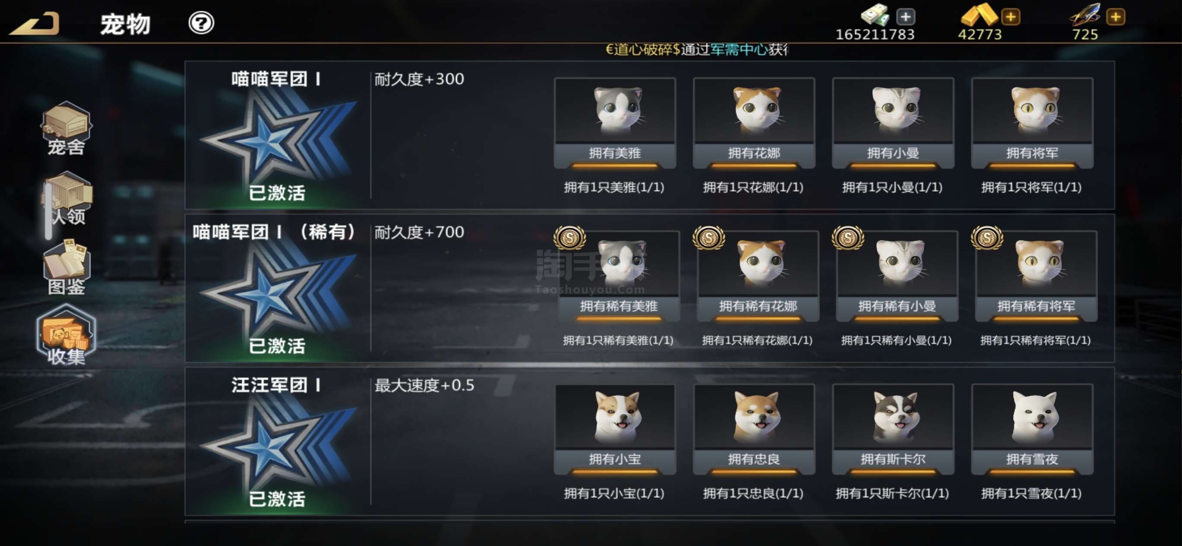Click the orange progress bar under 拥有小曼
Viewport: 1182px width, 546px height.
click(893, 165)
